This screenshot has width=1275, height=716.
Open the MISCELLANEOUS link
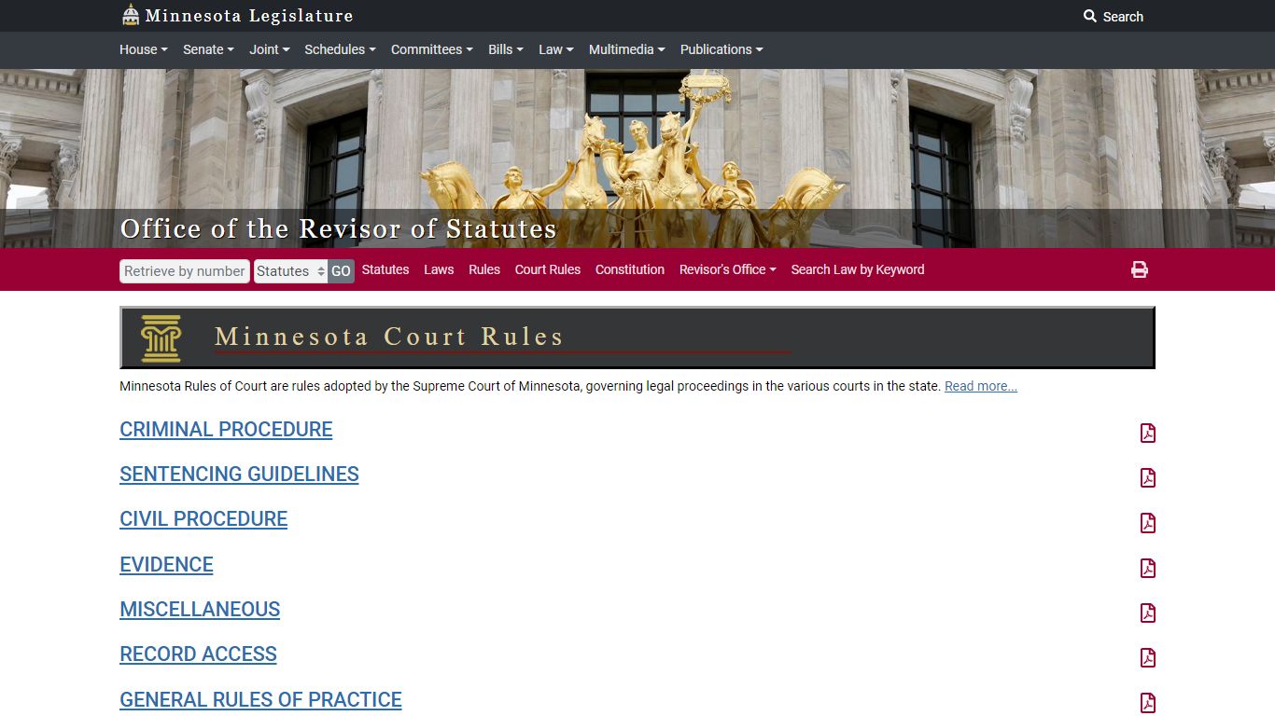coord(200,610)
